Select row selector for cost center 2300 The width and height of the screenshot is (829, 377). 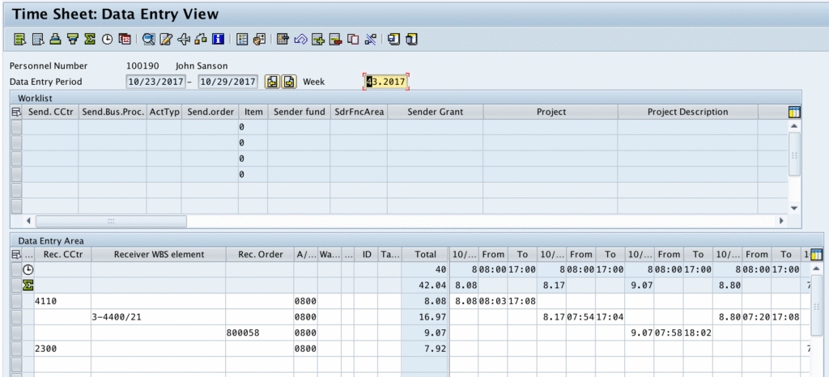(16, 348)
